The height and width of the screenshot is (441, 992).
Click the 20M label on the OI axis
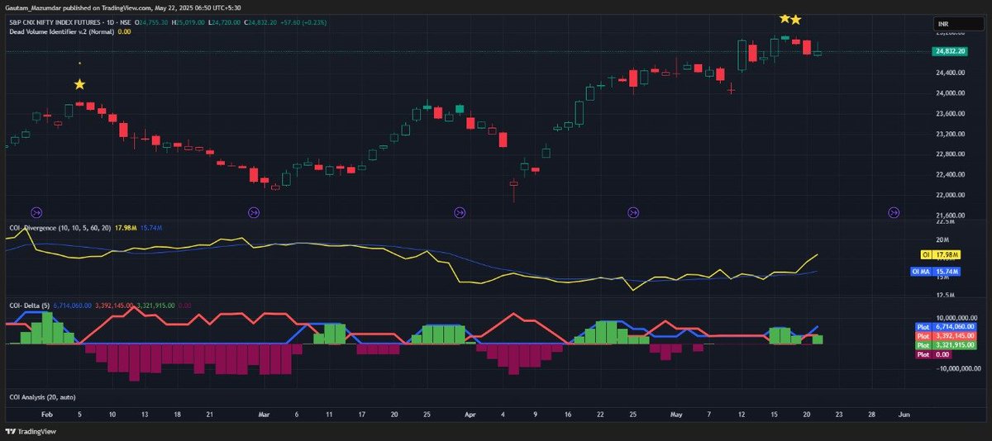click(942, 239)
